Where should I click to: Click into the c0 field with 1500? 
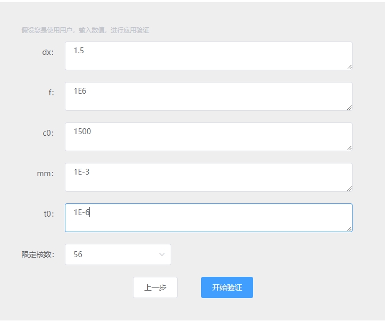[x=208, y=137]
